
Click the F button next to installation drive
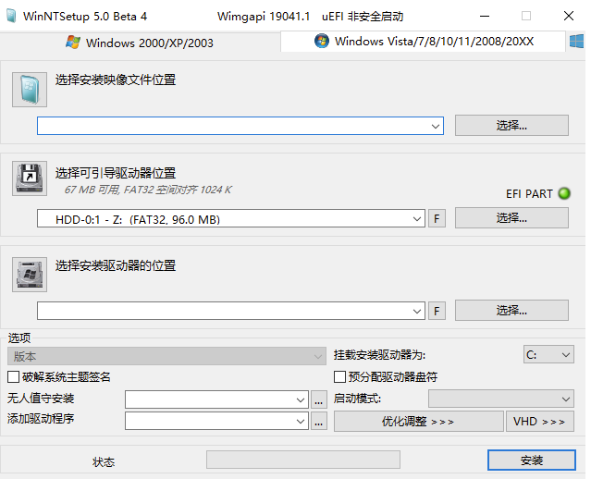pyautogui.click(x=437, y=311)
